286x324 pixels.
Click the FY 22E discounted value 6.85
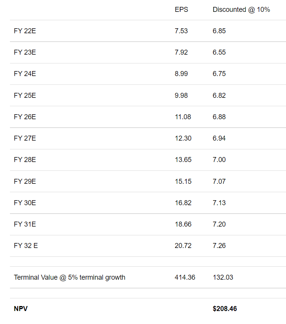pos(219,31)
